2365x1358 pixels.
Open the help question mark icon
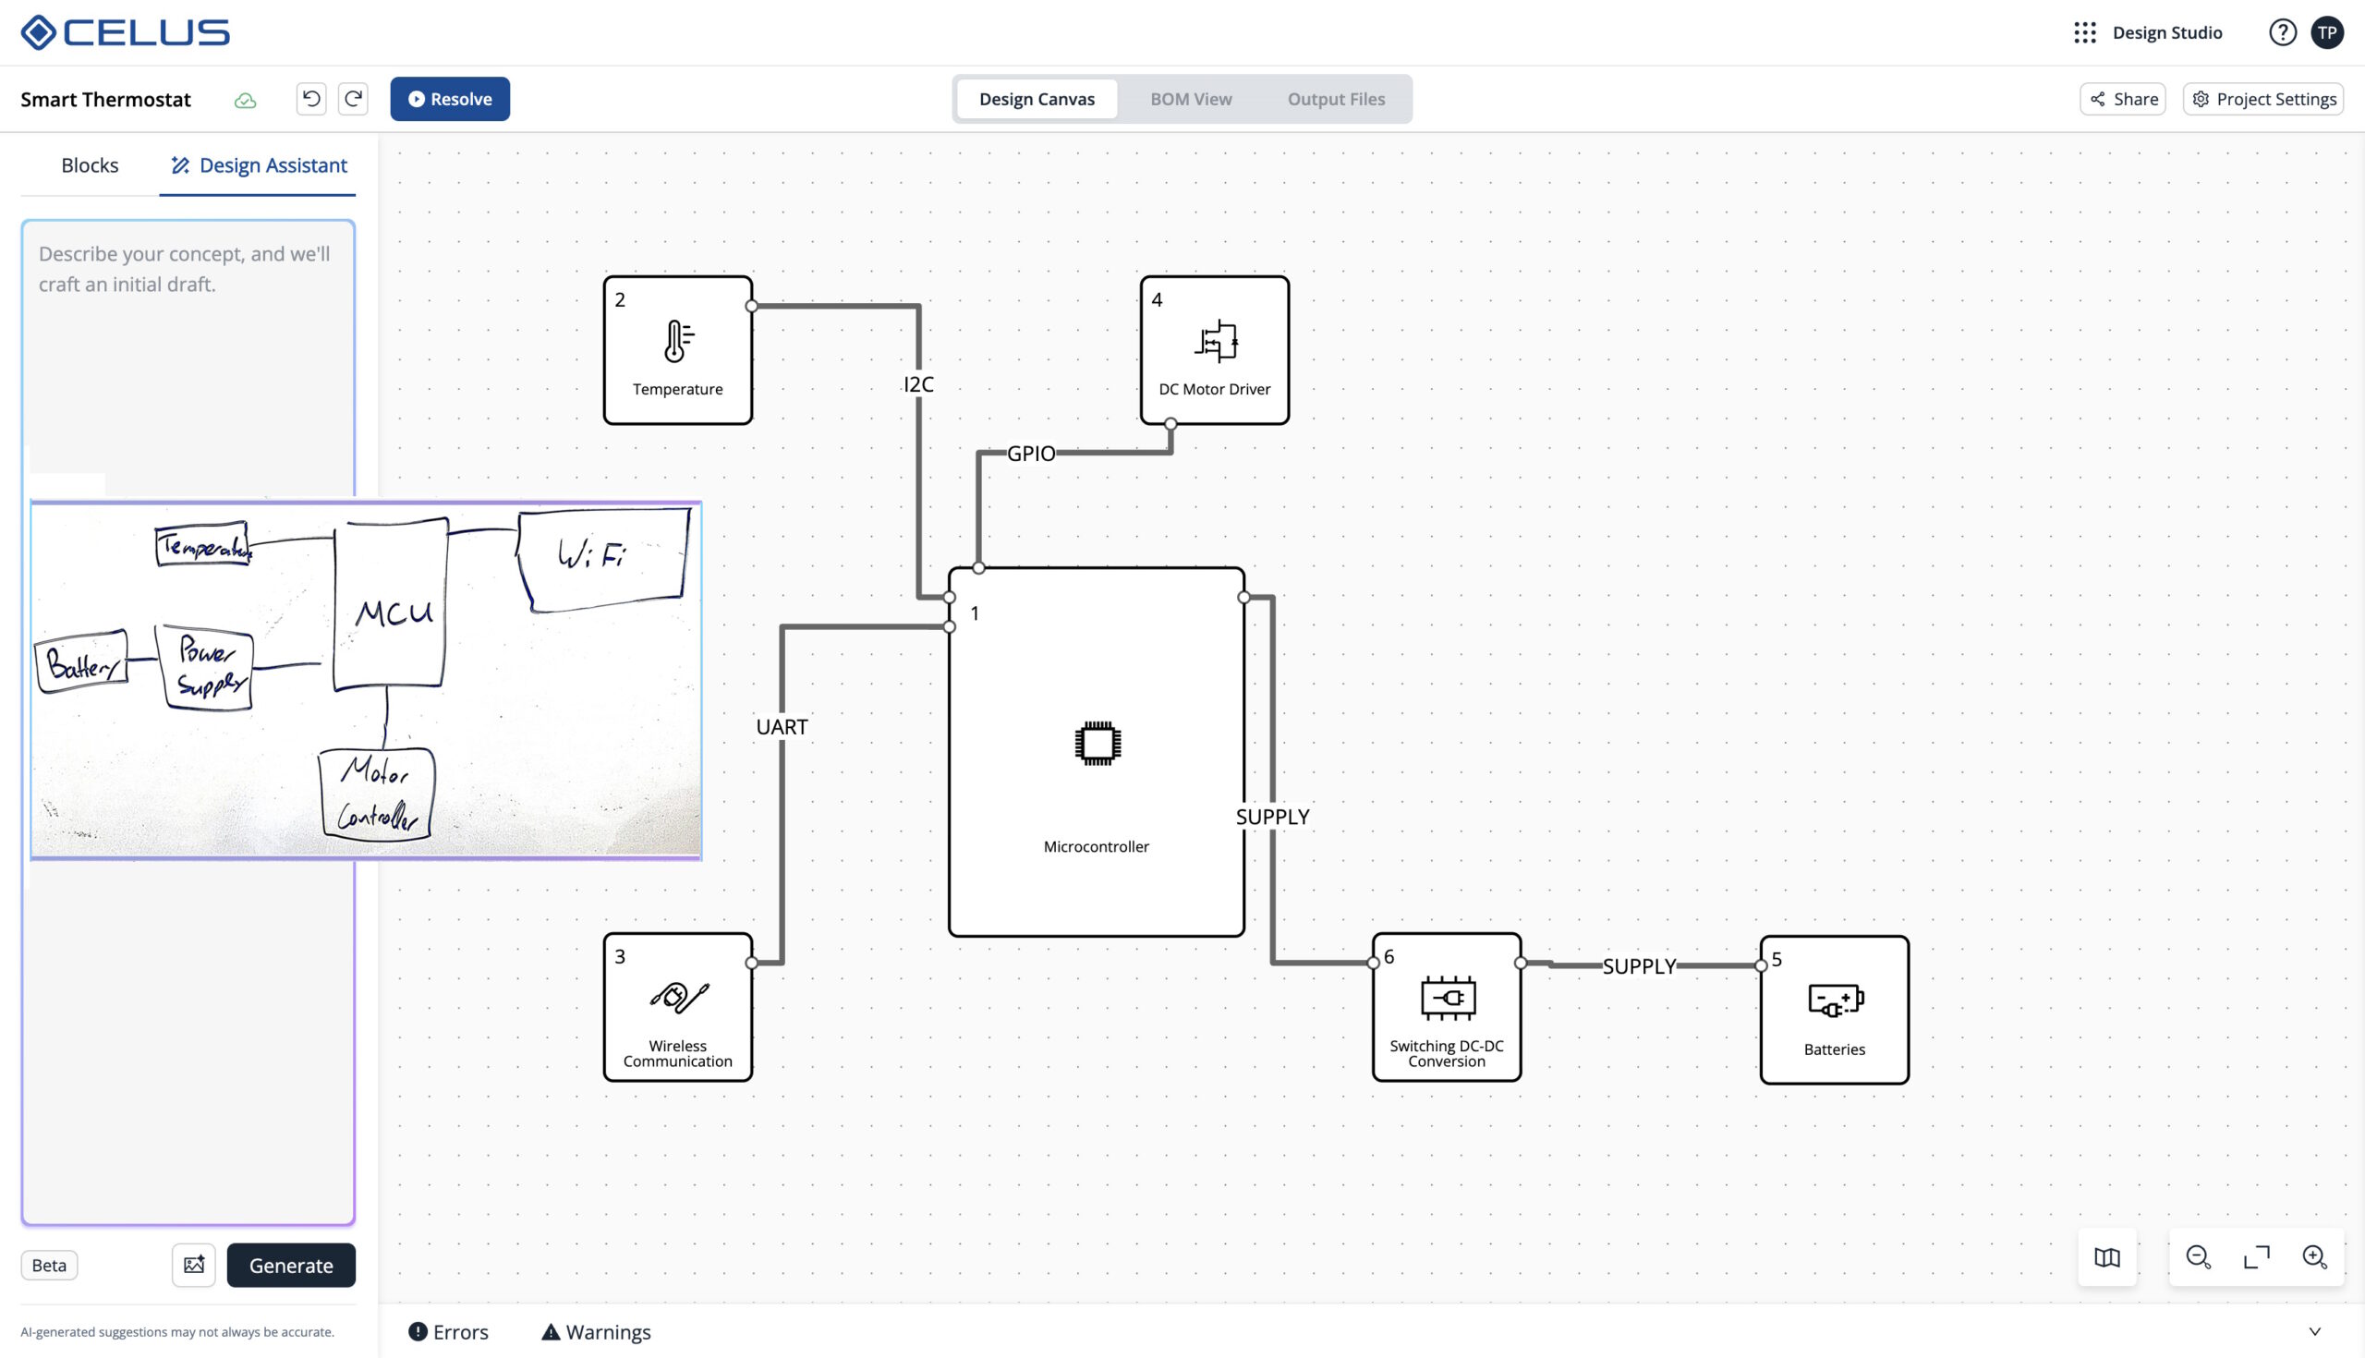2282,32
